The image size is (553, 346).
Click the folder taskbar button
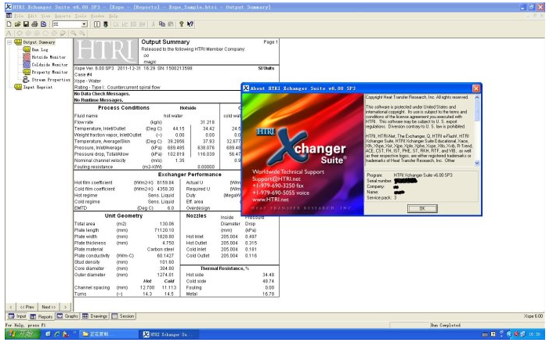107,334
